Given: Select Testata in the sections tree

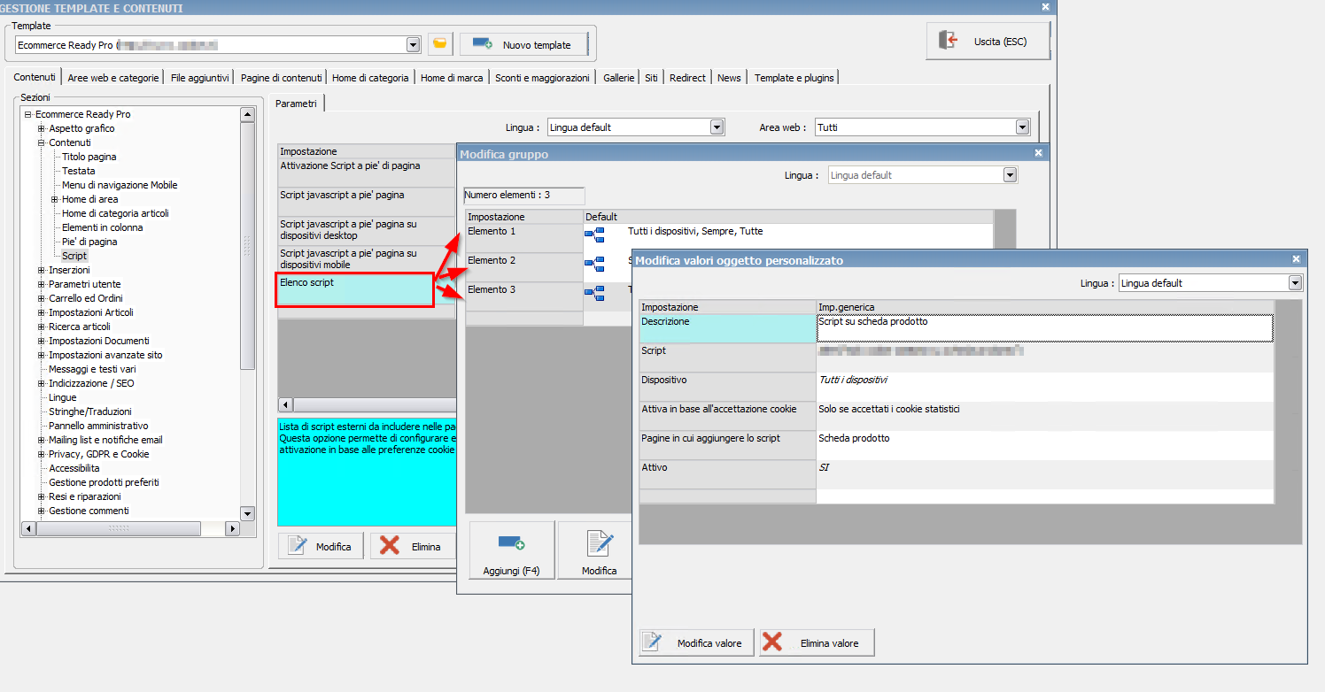Looking at the screenshot, I should (x=79, y=171).
